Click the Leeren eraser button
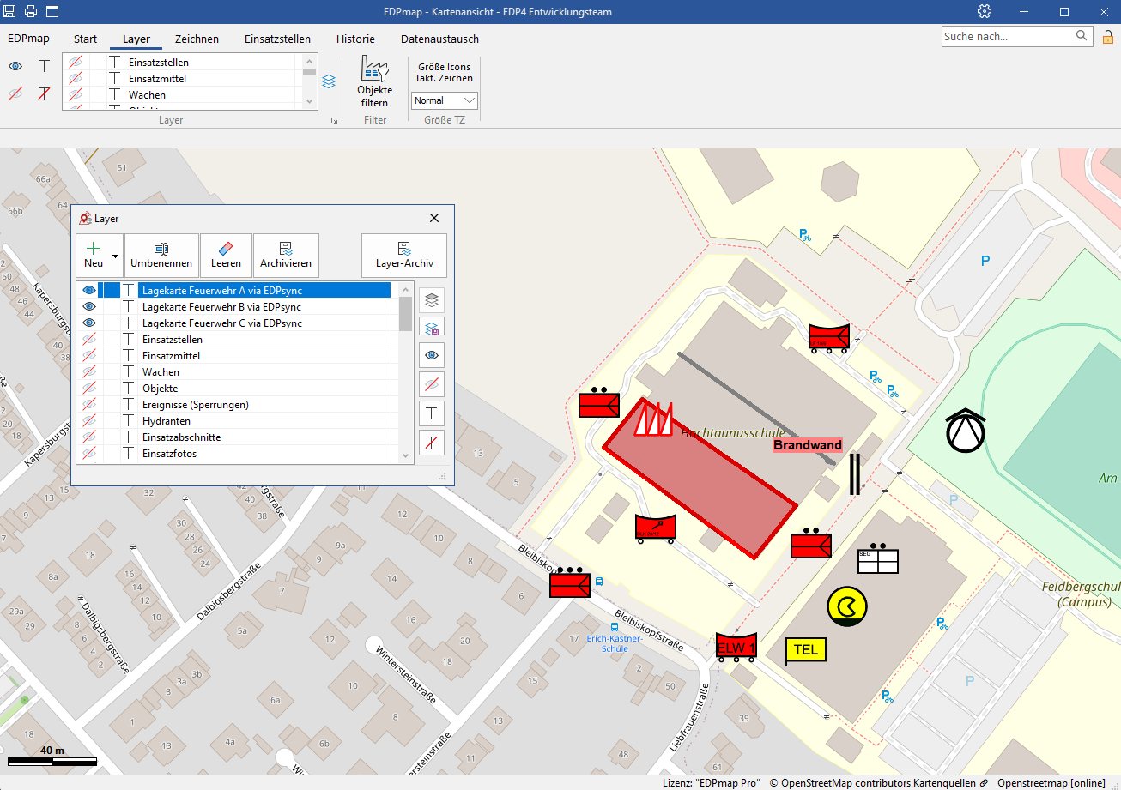Screen dimensions: 1121x790 tap(226, 255)
